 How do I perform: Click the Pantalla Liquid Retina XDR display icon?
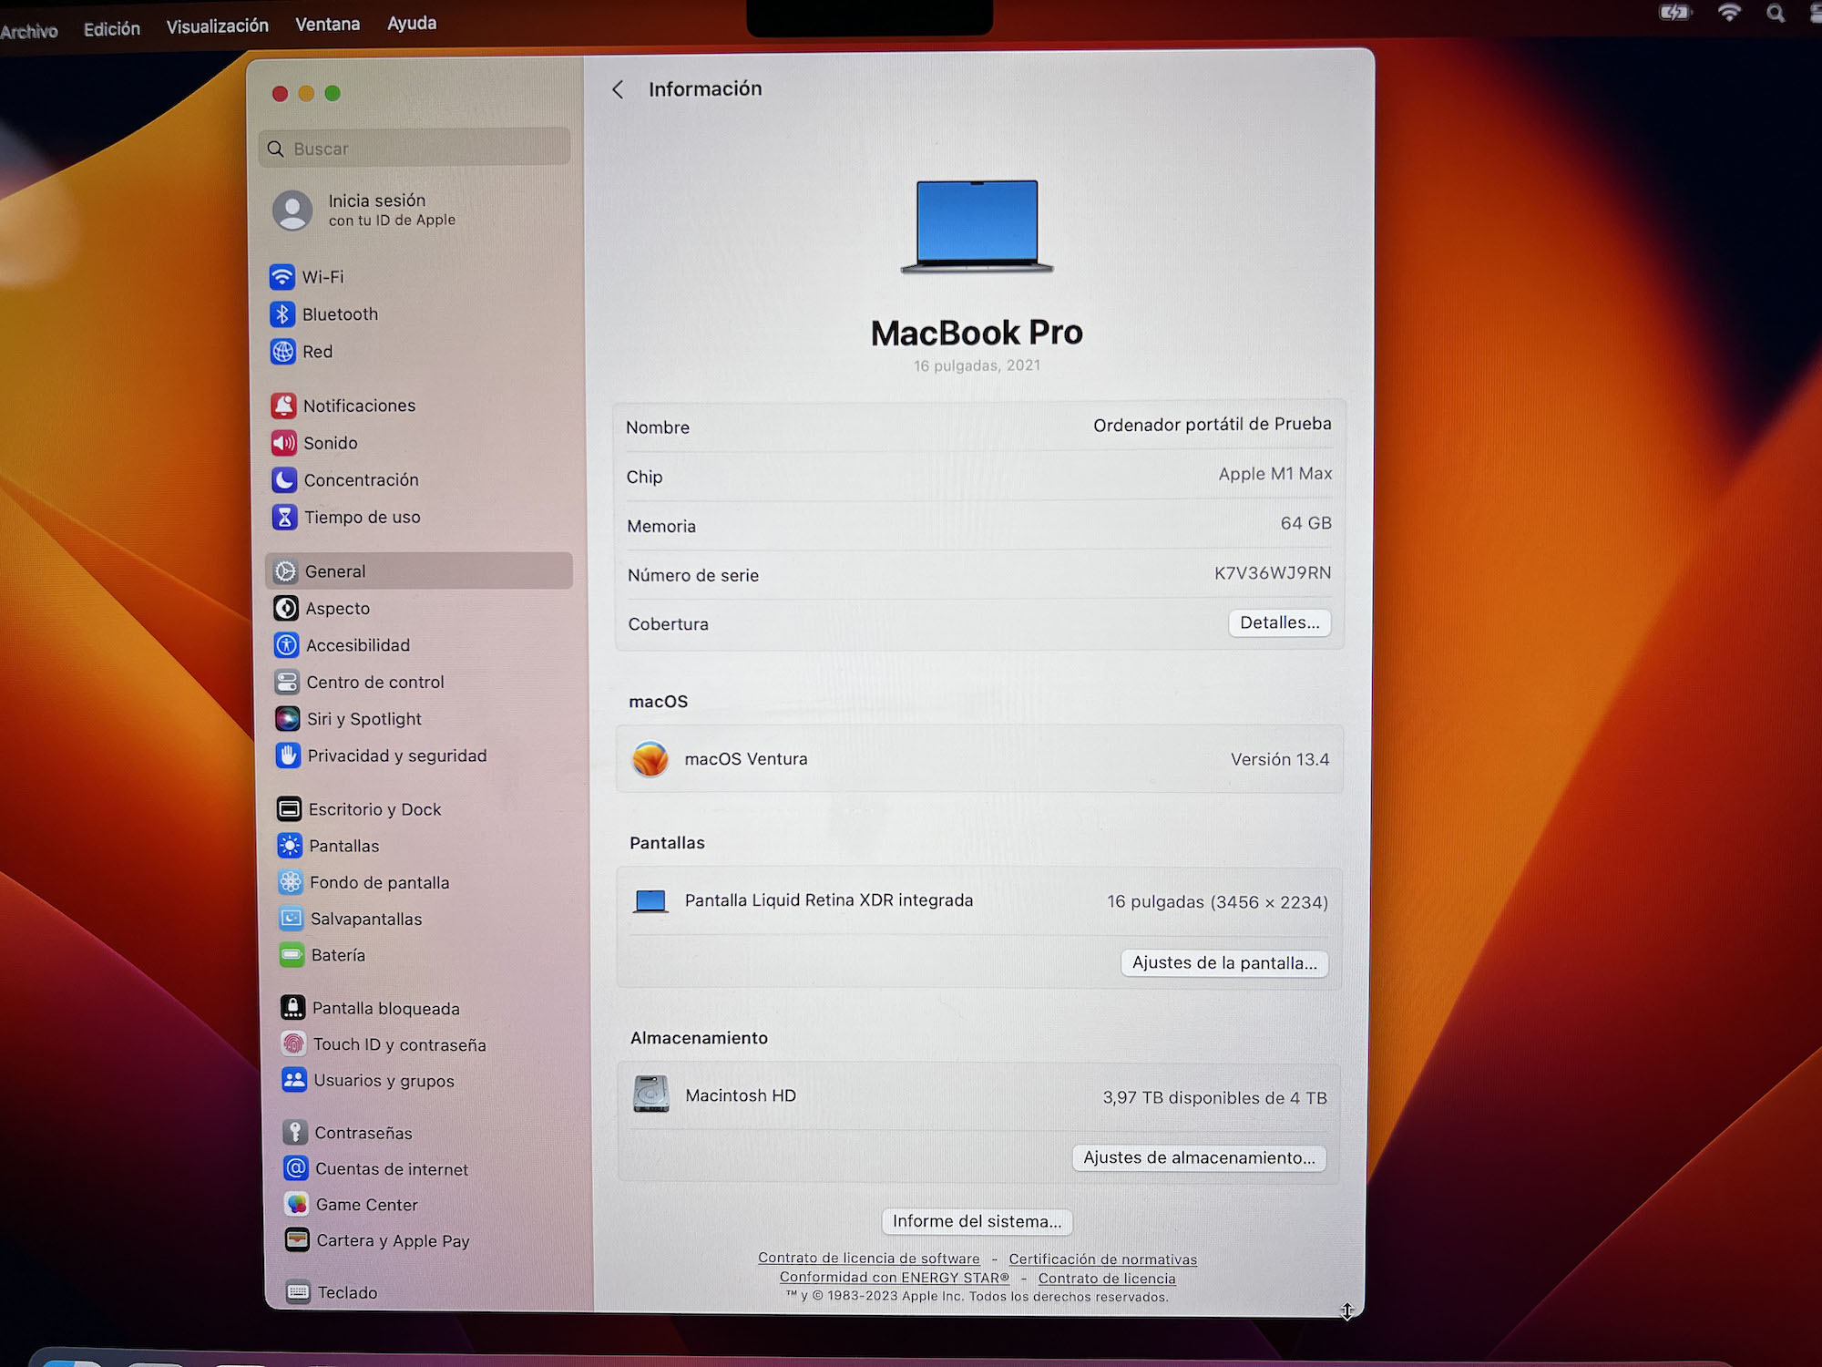pyautogui.click(x=650, y=901)
